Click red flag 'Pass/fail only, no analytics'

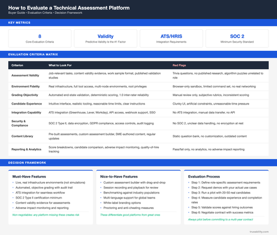point(208,149)
